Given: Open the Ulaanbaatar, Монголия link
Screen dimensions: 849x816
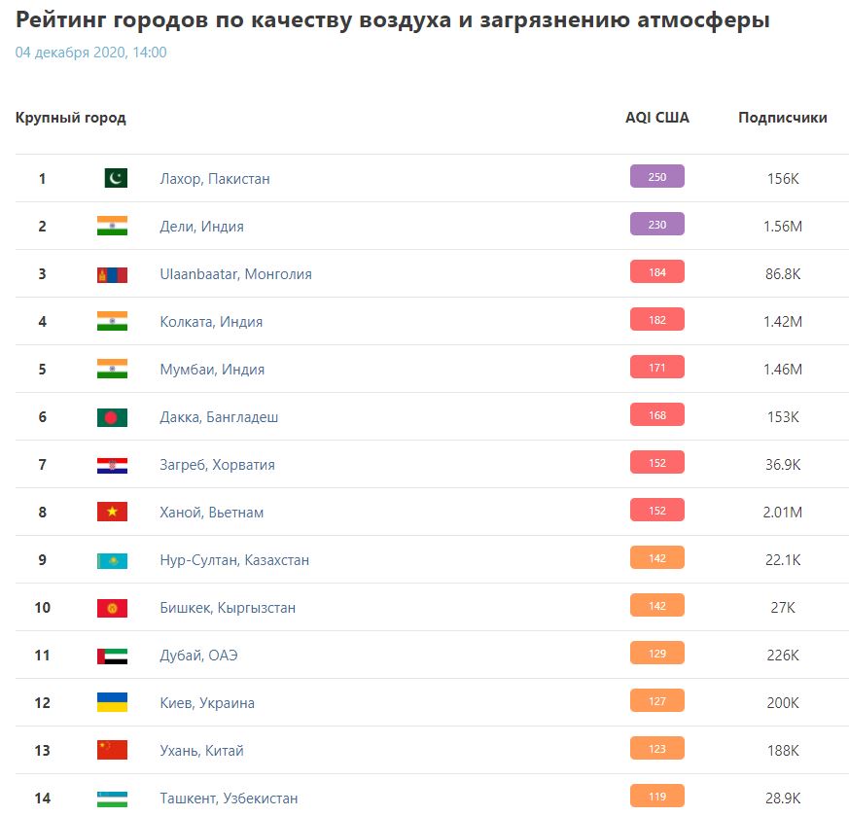Looking at the screenshot, I should tap(235, 274).
